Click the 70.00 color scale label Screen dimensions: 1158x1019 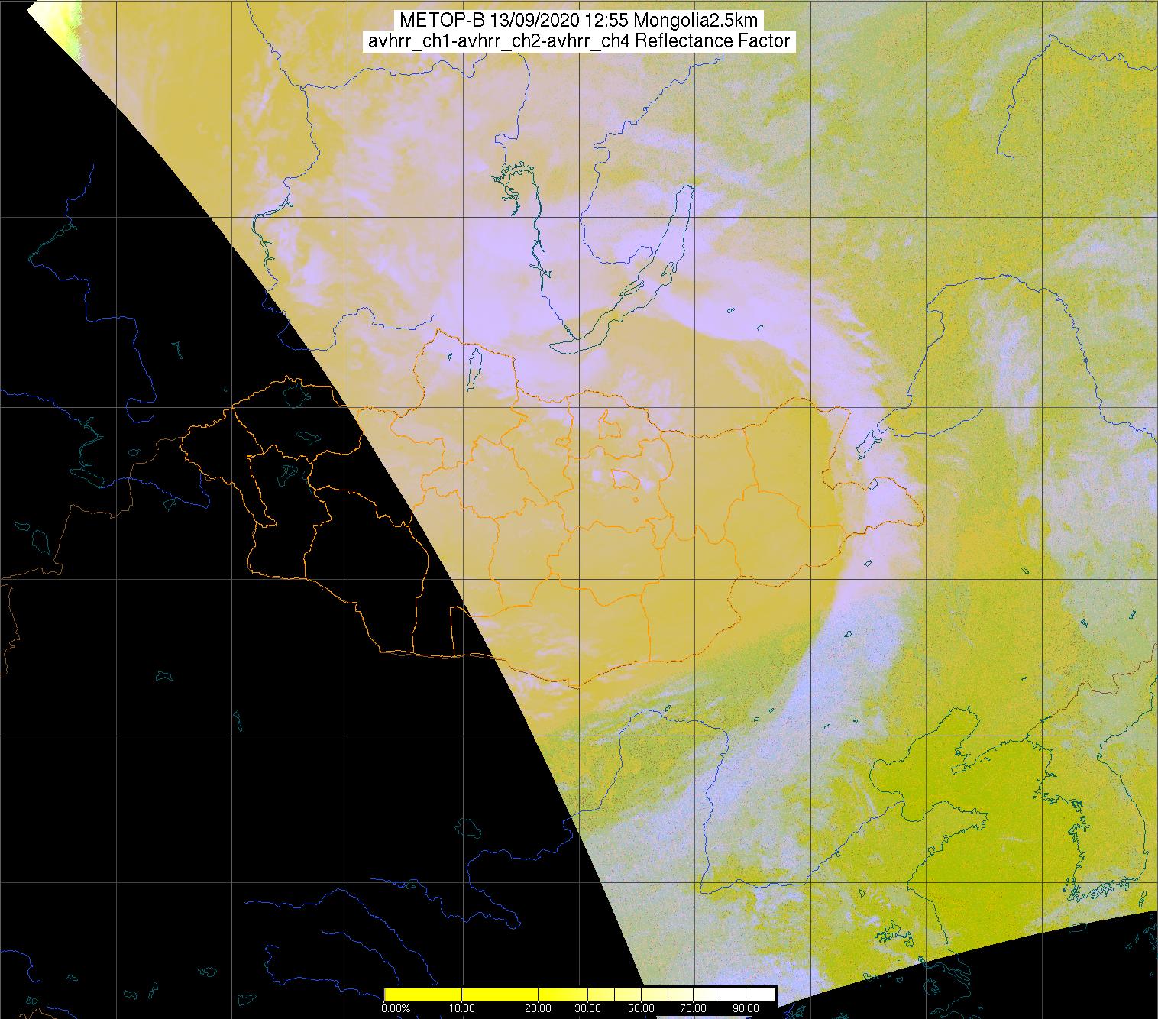coord(693,1008)
